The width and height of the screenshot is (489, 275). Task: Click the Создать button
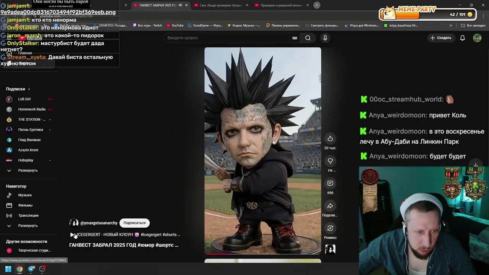[x=441, y=38]
